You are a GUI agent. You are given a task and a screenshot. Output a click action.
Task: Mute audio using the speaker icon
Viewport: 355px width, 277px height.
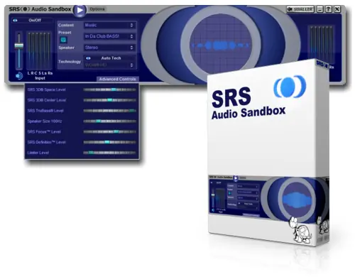click(19, 76)
